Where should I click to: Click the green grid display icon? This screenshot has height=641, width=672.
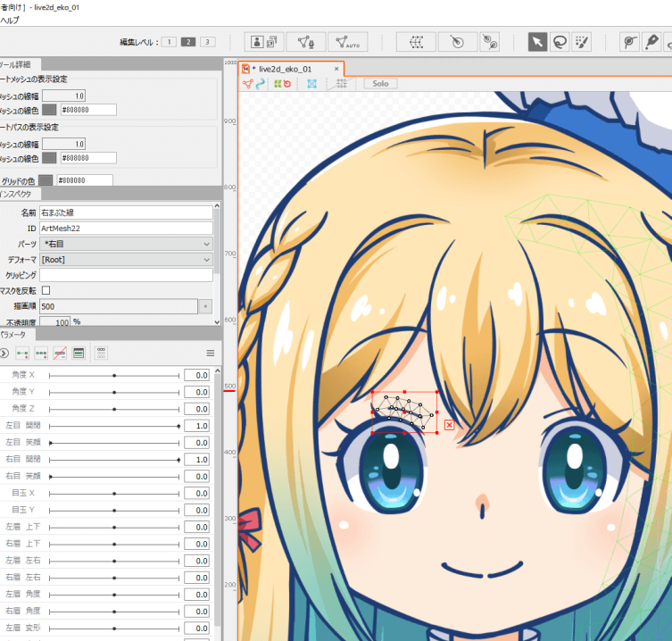point(278,84)
